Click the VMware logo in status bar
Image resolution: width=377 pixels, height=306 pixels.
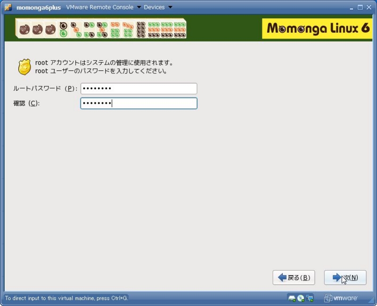[341, 298]
